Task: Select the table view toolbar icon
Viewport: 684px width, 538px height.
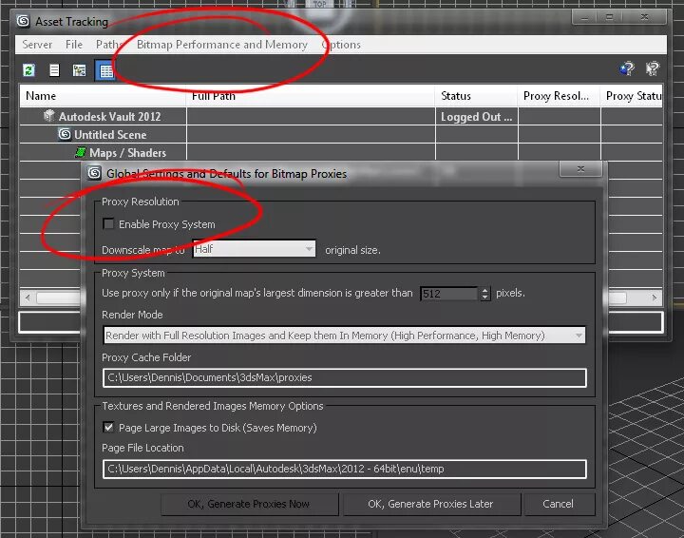Action: coord(106,70)
